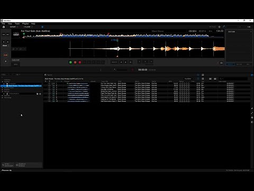Start playback with the play button
This screenshot has height=191, width=254.
click(x=5, y=61)
